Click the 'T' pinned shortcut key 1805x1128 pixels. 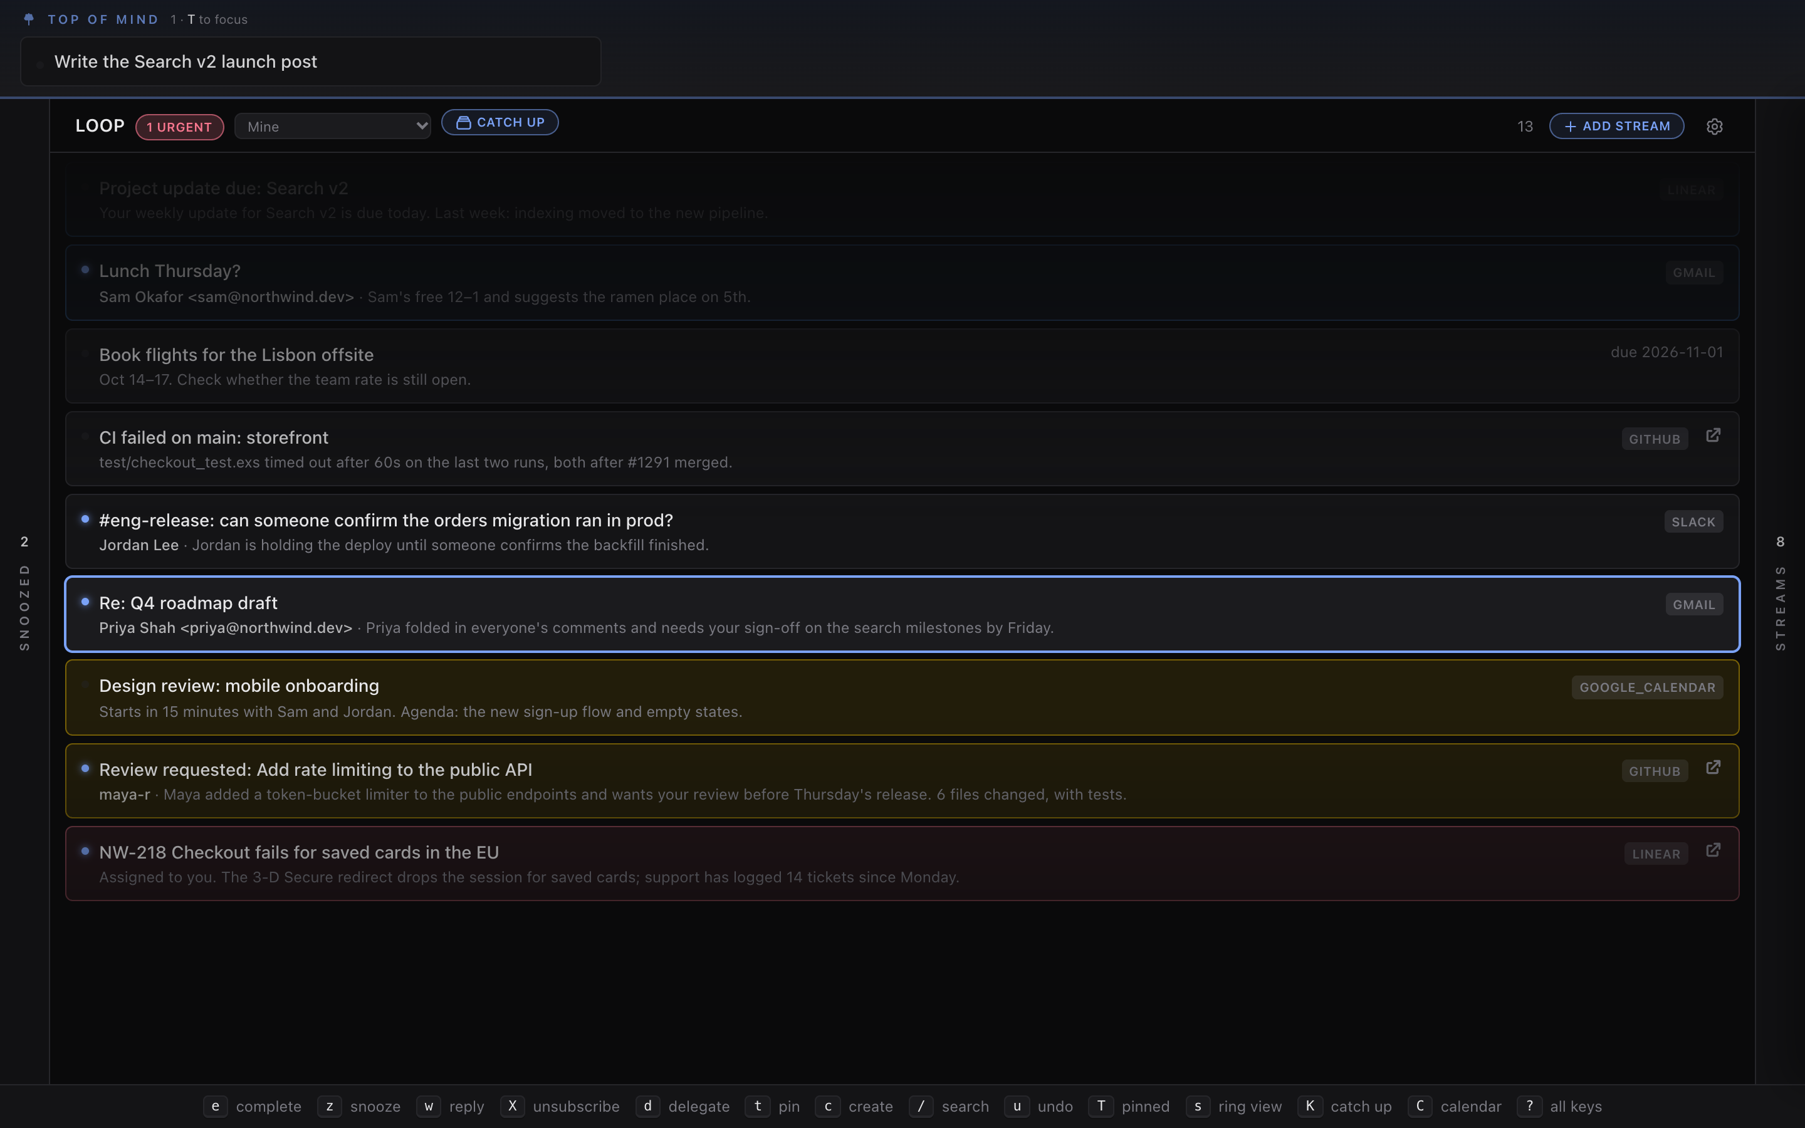1101,1105
